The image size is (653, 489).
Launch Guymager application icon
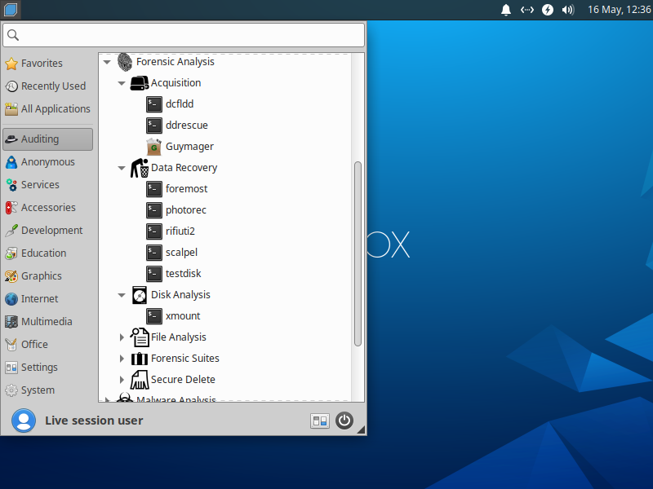tap(154, 147)
